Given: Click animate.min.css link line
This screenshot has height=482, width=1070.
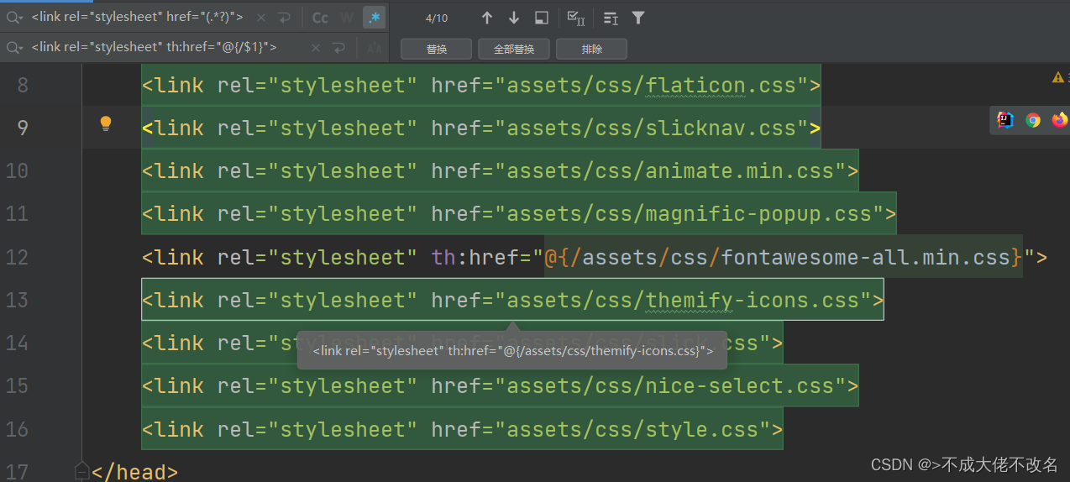Looking at the screenshot, I should coord(500,170).
